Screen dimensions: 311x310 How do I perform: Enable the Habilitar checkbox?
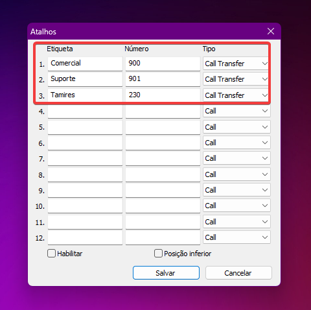(x=51, y=254)
